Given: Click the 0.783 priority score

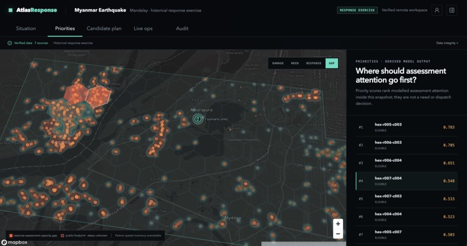Looking at the screenshot, I should point(449,127).
